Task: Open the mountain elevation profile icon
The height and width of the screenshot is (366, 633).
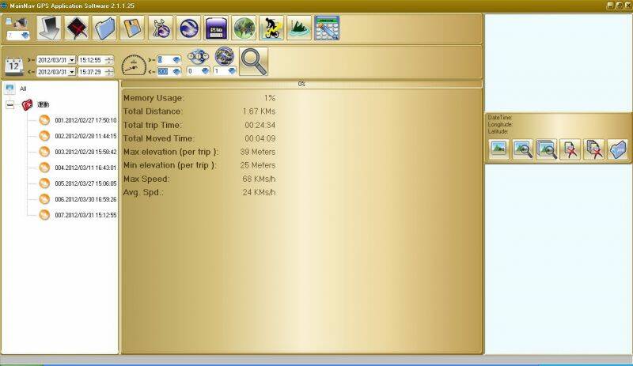Action: [x=298, y=28]
